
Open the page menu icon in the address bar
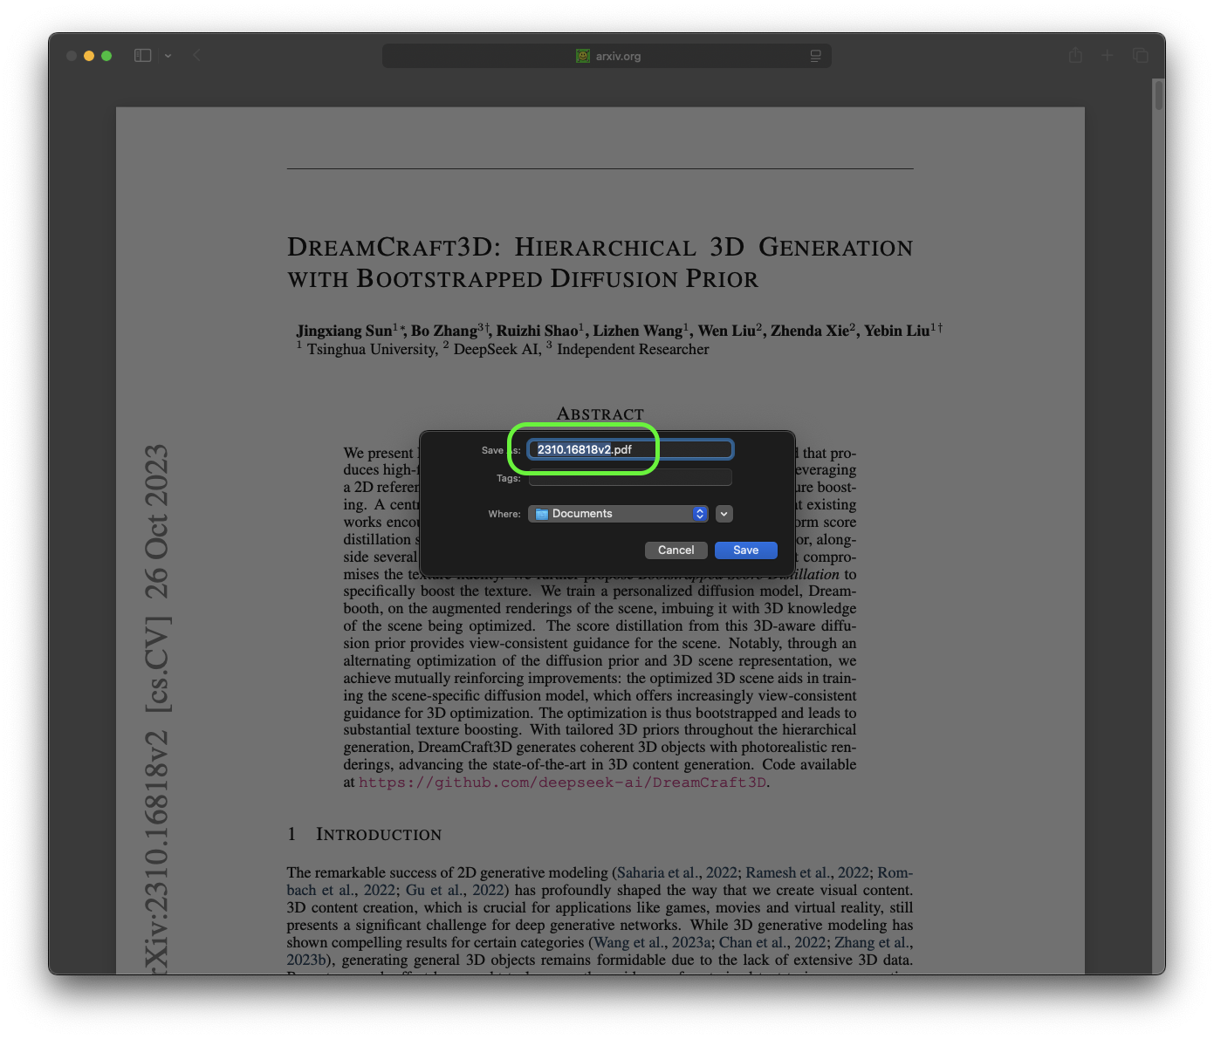tap(815, 56)
